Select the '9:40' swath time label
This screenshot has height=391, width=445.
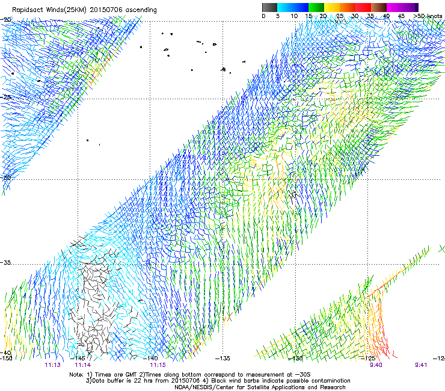(376, 365)
